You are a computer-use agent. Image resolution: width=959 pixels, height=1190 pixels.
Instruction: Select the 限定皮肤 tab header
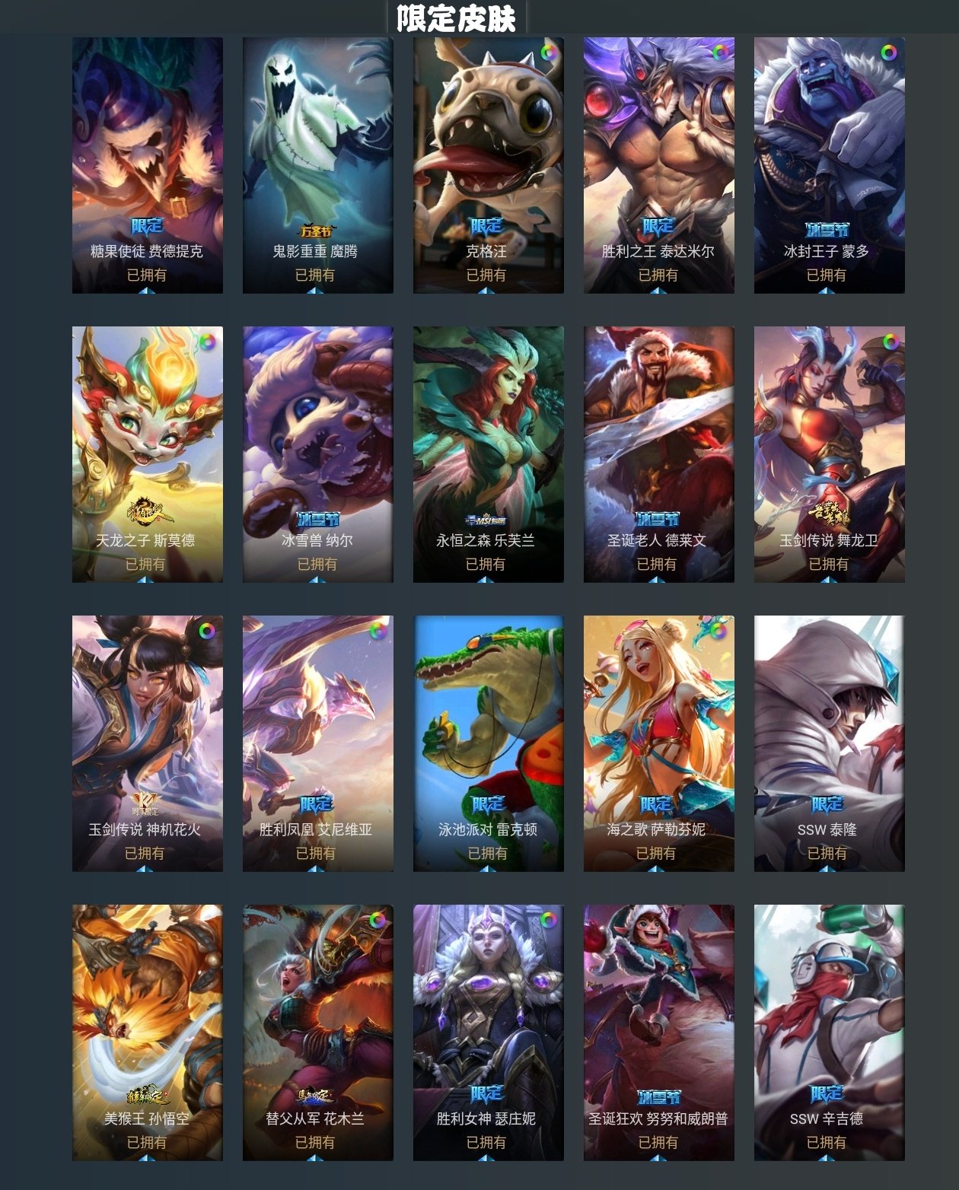(x=457, y=18)
